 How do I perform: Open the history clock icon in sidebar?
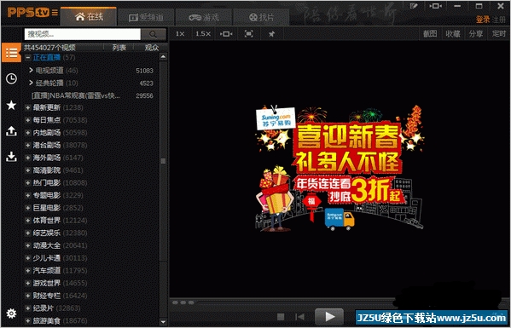point(11,78)
